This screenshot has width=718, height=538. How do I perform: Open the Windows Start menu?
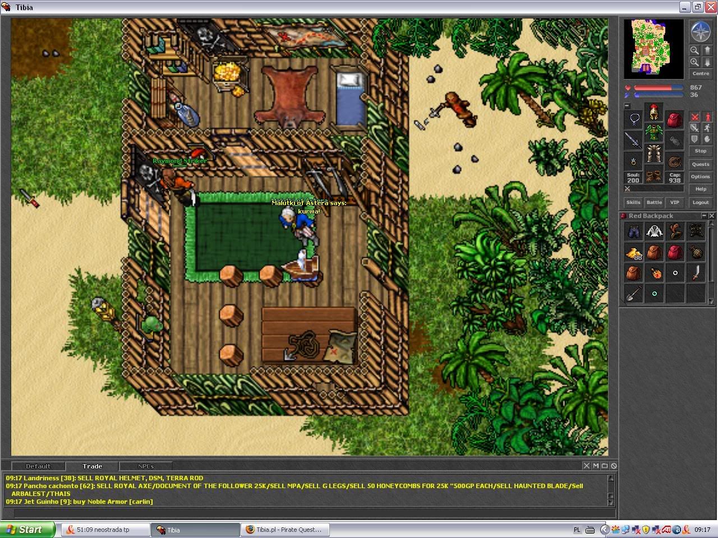pos(27,530)
